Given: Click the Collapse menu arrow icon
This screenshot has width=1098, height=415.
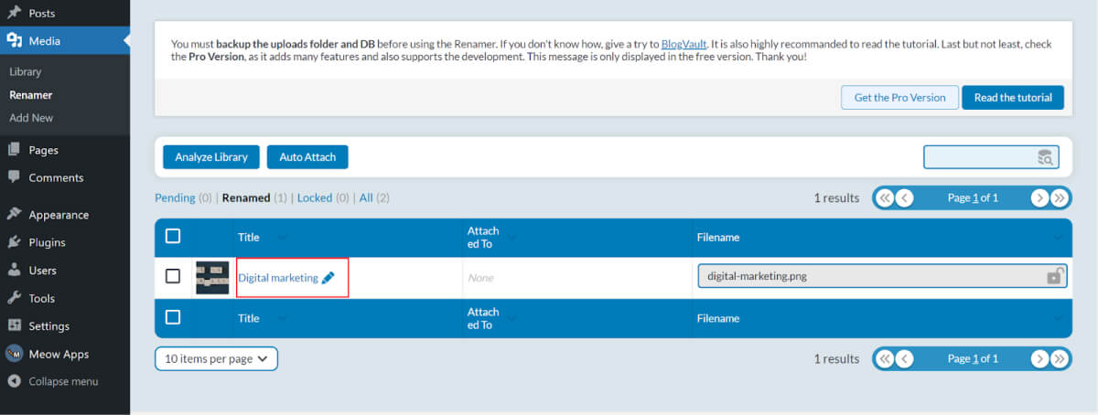Looking at the screenshot, I should click(14, 381).
